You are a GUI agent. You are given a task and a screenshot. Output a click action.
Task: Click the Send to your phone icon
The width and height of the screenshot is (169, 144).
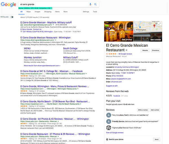(107, 140)
